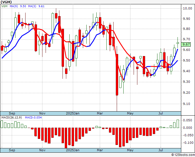Click Sep on the MACD time axis
Screen dimensions: 195x157
pyautogui.click(x=12, y=150)
